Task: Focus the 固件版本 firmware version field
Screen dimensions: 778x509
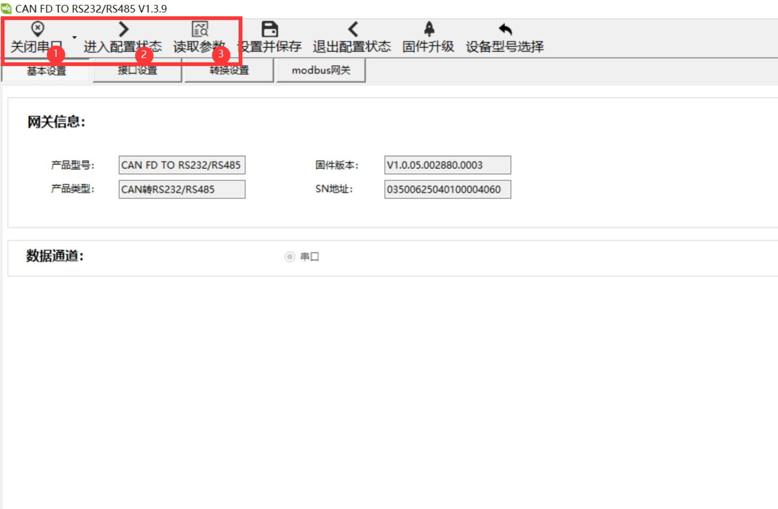Action: [x=447, y=165]
